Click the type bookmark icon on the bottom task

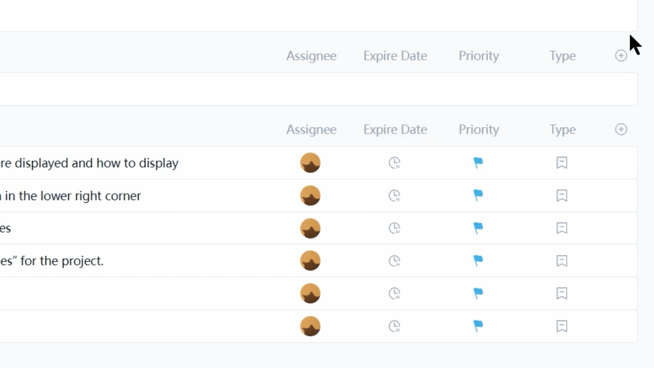562,326
